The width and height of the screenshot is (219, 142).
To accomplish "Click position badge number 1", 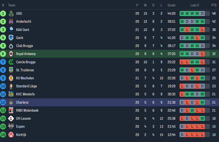I will click(x=3, y=13).
